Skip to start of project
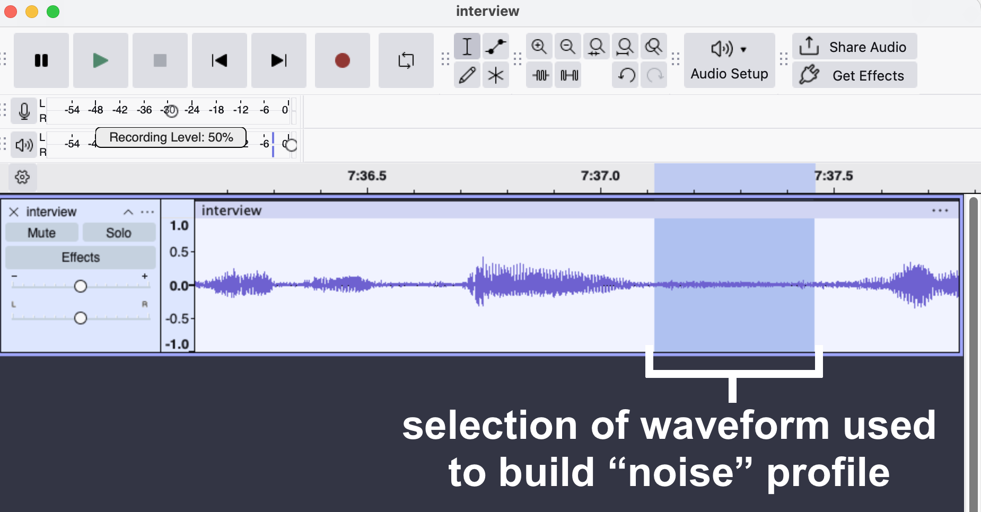Screen dimensions: 981x512 click(x=220, y=60)
